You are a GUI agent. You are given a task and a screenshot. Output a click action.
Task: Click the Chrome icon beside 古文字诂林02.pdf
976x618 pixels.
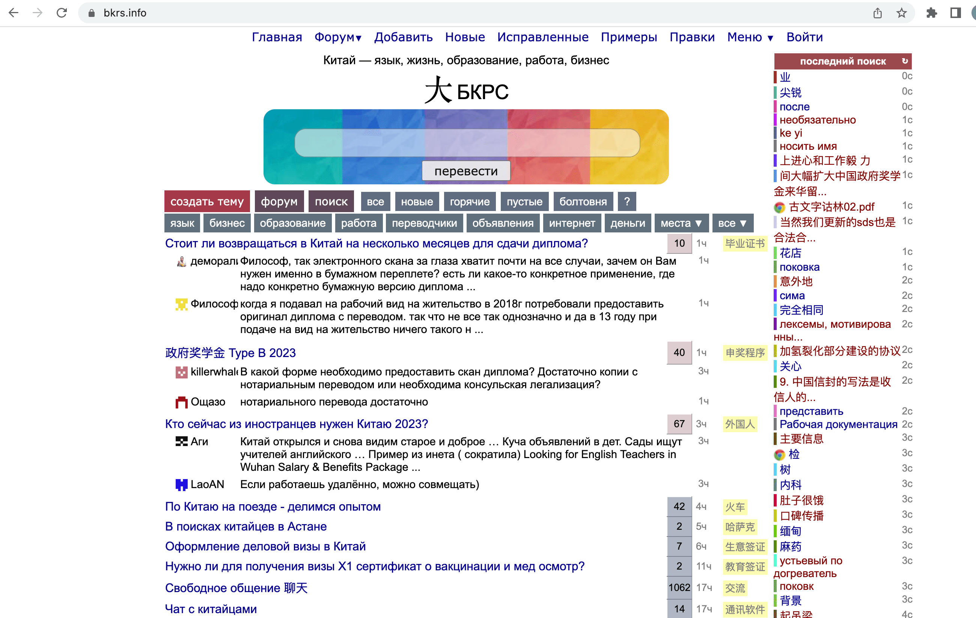coord(779,207)
